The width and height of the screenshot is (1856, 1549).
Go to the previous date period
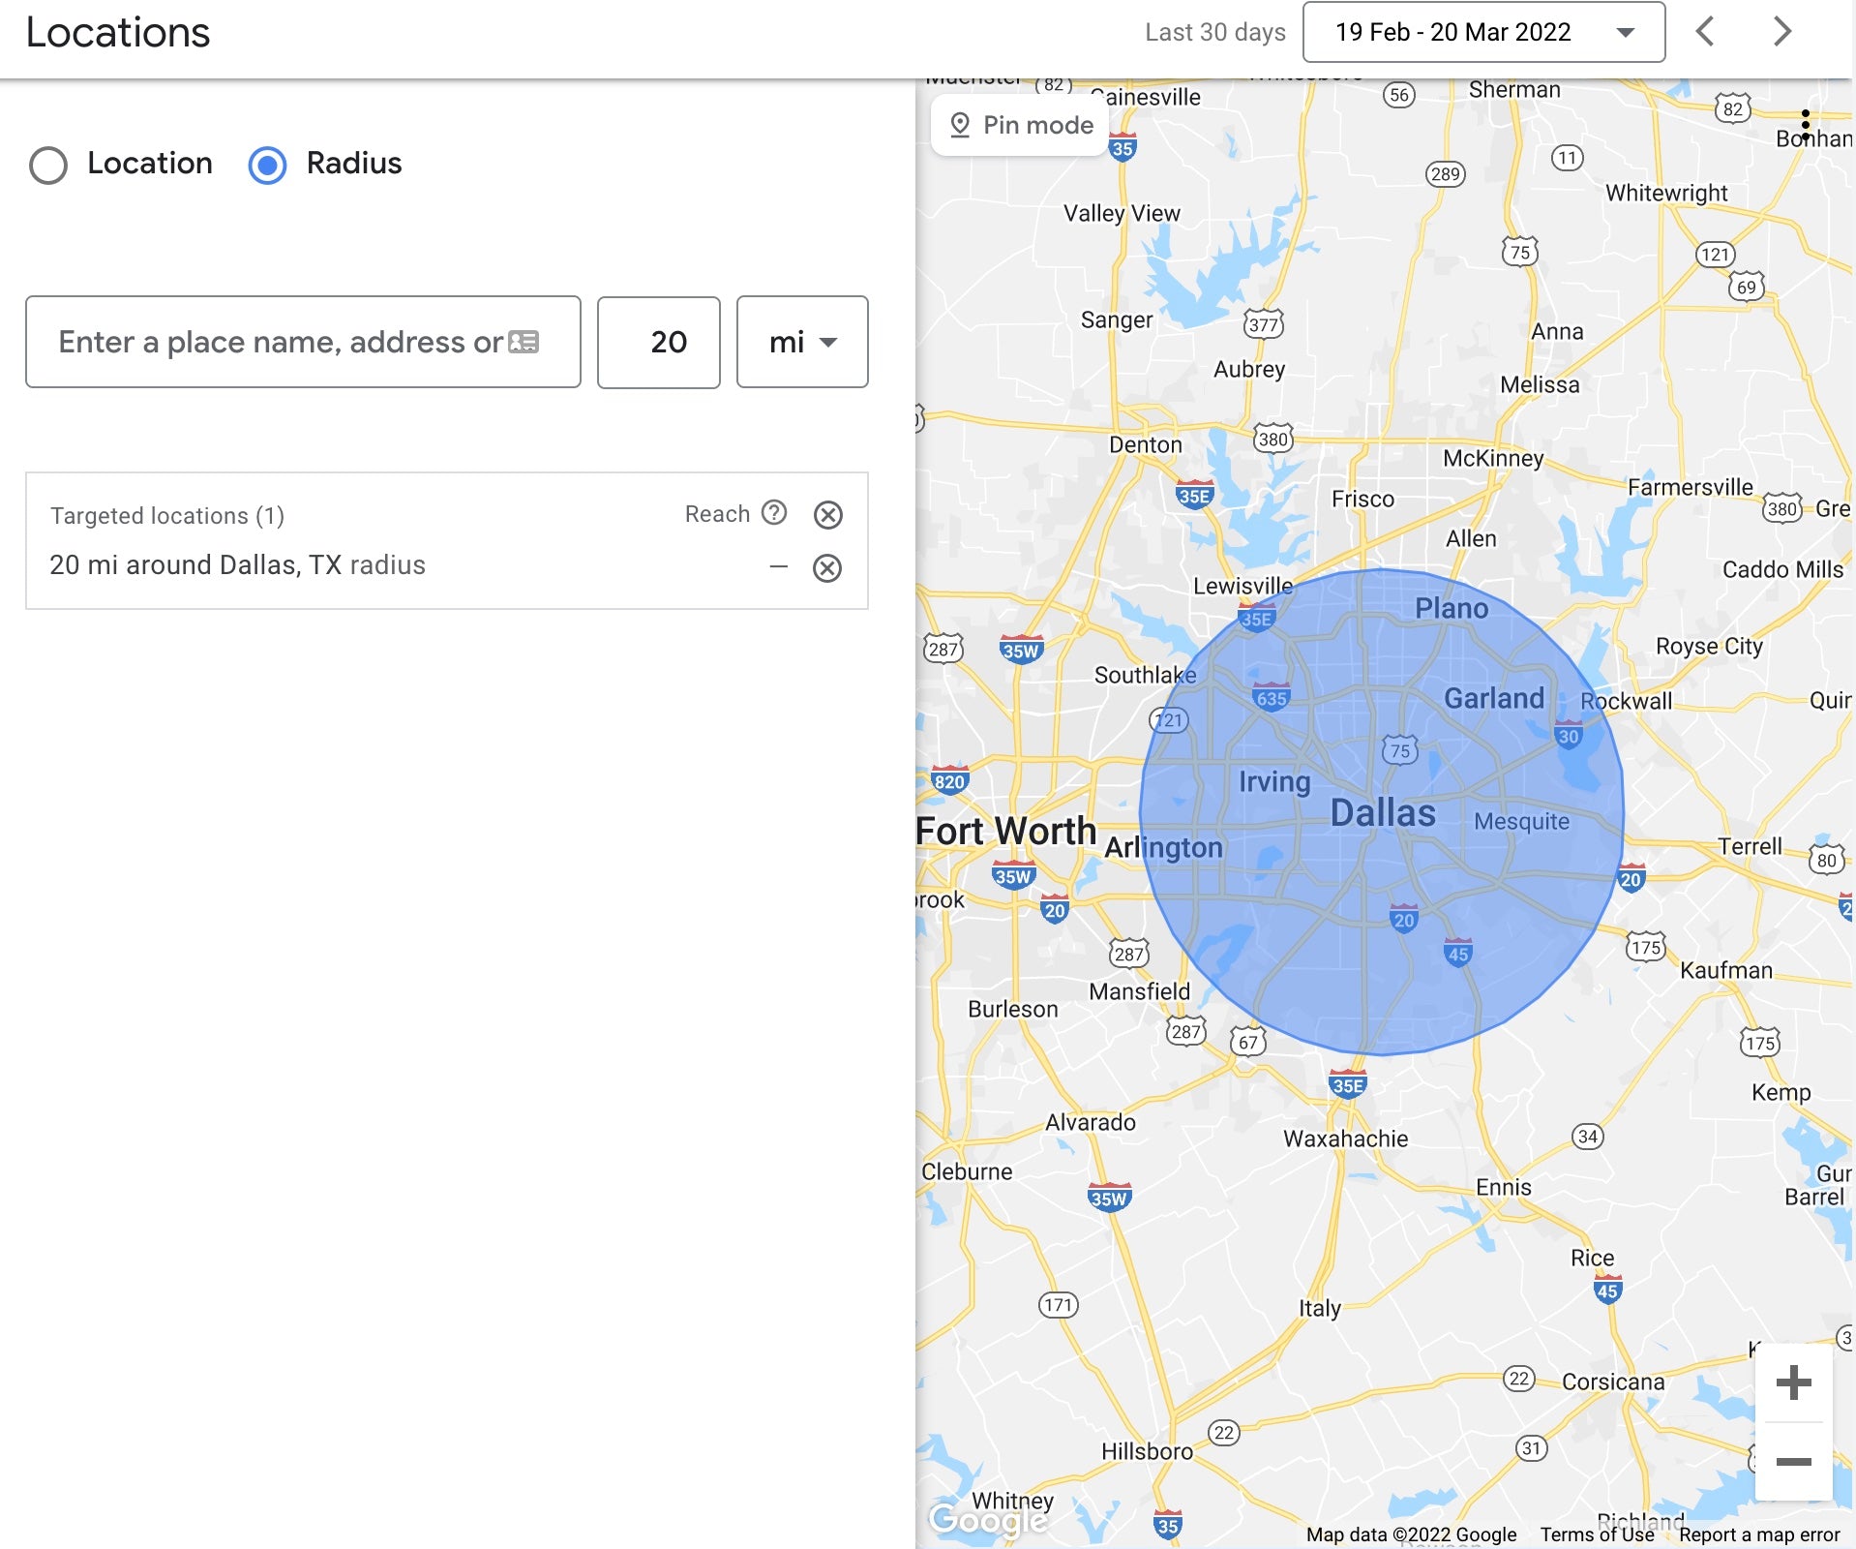pos(1706,32)
